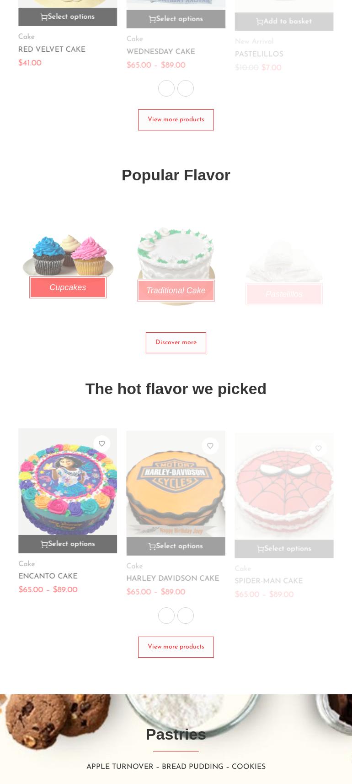352x784 pixels.
Task: Next slide arrow in hot flavor carousel
Action: [186, 616]
